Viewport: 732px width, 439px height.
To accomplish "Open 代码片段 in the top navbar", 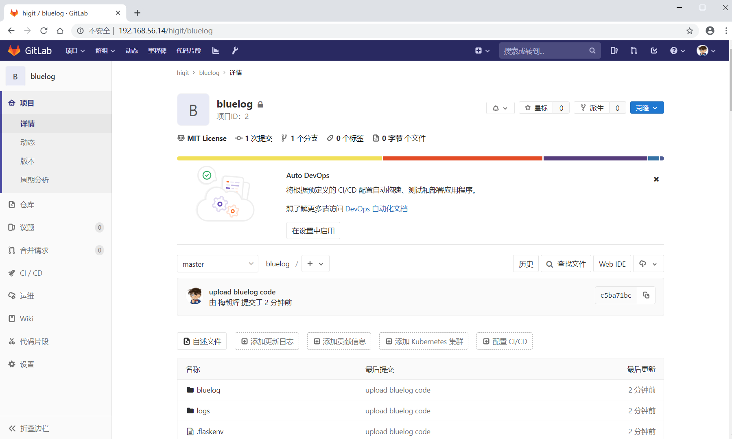I will [188, 50].
